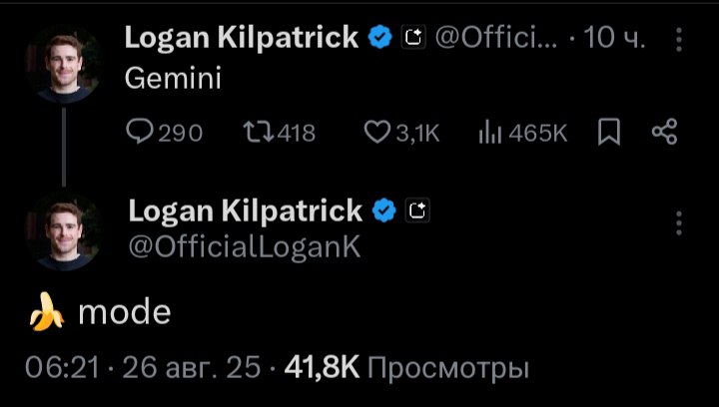Image resolution: width=719 pixels, height=407 pixels.
Task: View analytics for the Gemini tweet
Action: coord(522,133)
